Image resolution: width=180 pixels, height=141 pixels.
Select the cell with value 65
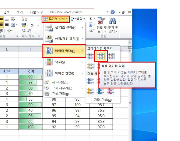30,122
